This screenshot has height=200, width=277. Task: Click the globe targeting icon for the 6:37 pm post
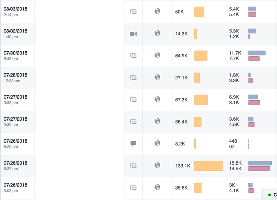(157, 165)
